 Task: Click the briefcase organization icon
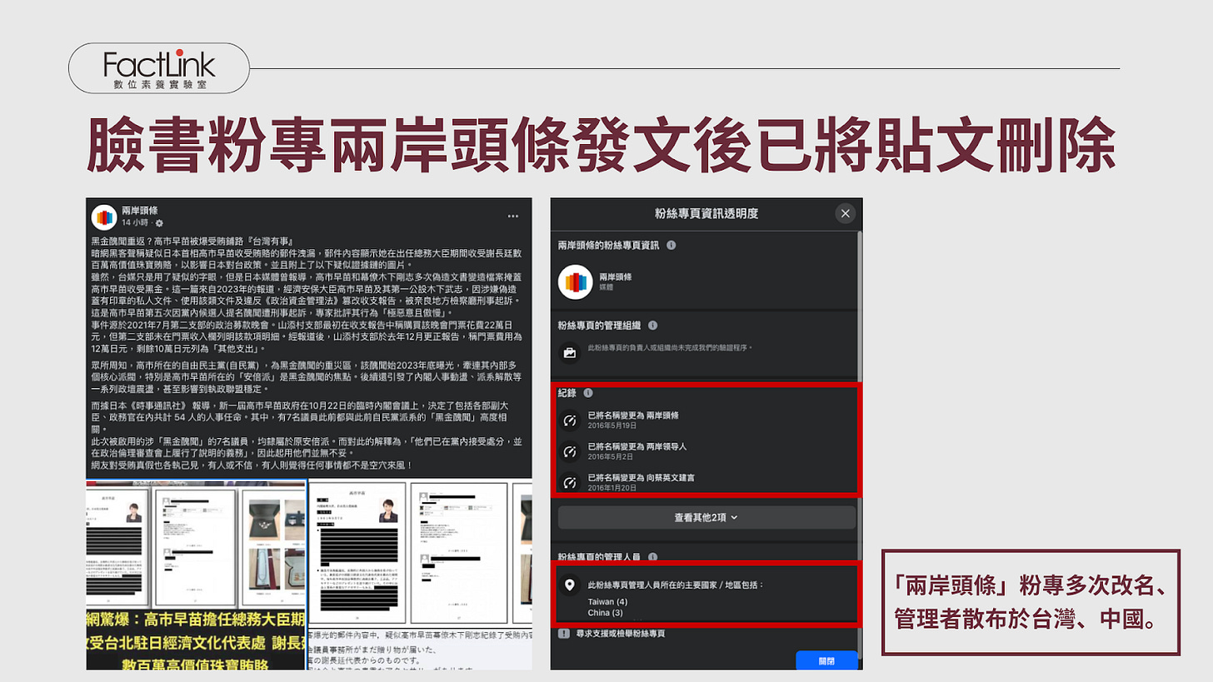coord(570,352)
